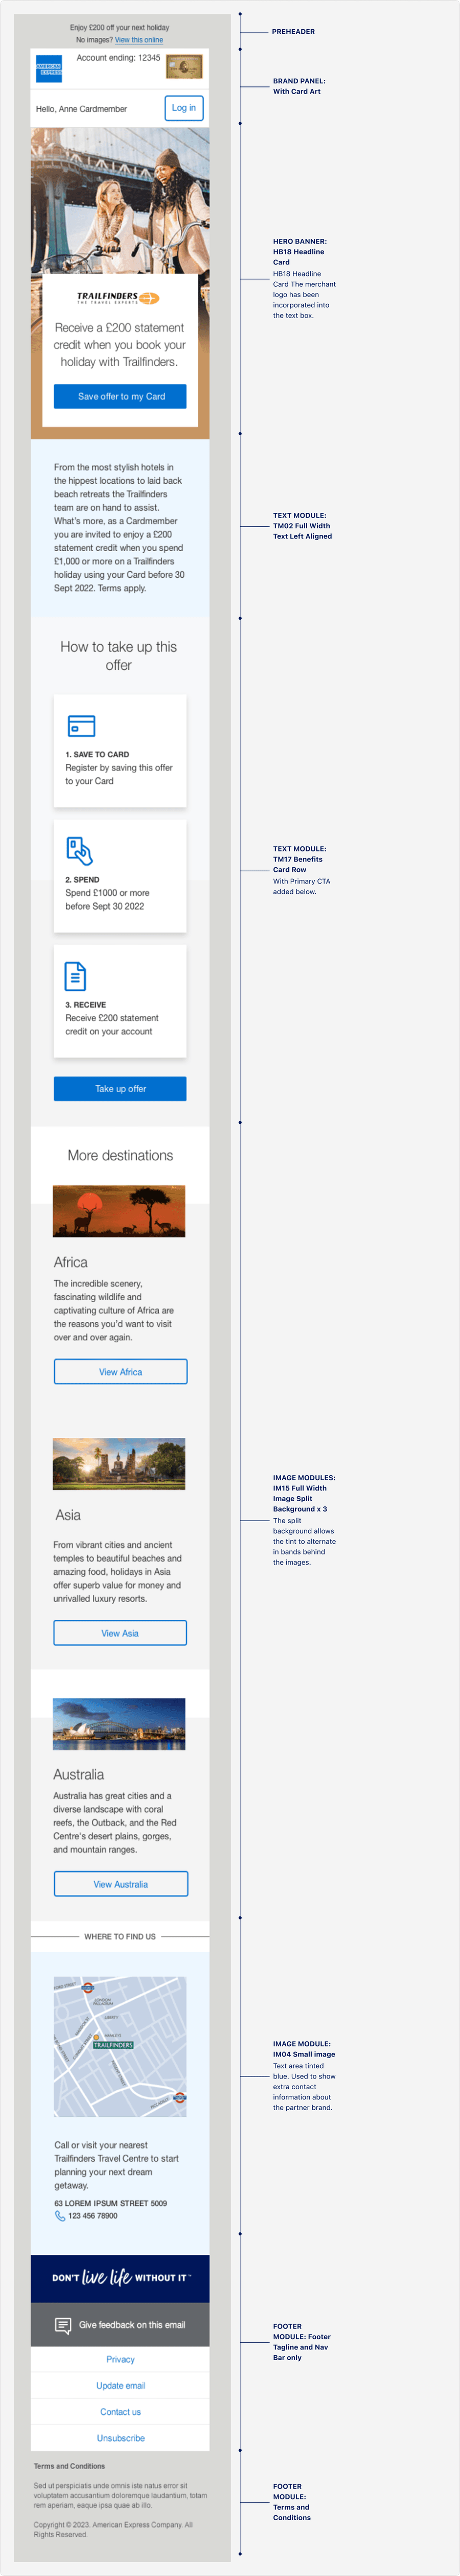Click Give feedback on this email

click(132, 2325)
